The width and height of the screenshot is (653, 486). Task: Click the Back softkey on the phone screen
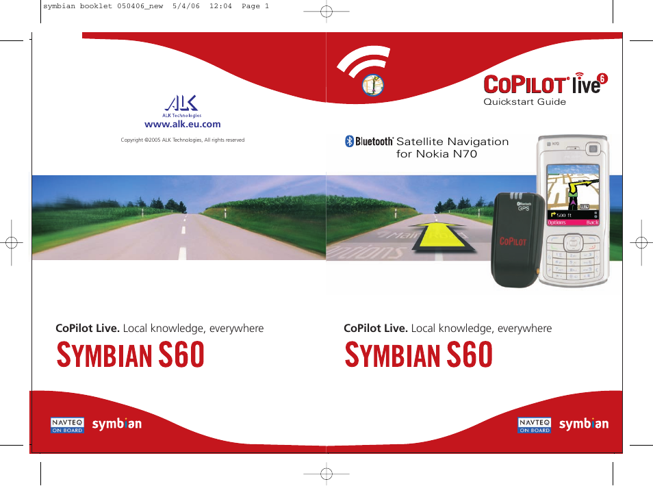pos(592,222)
